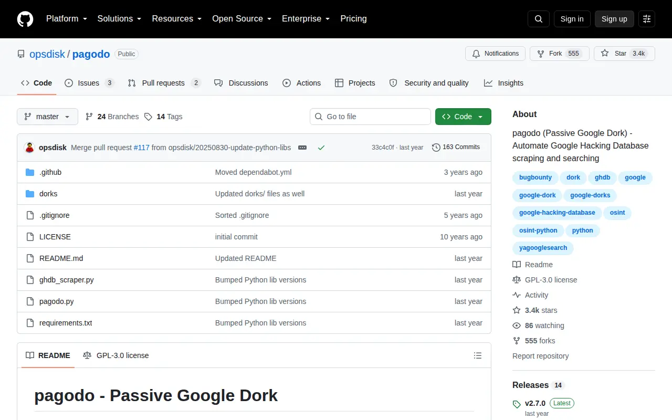The height and width of the screenshot is (420, 672).
Task: Open the Projects tab
Action: pos(355,83)
